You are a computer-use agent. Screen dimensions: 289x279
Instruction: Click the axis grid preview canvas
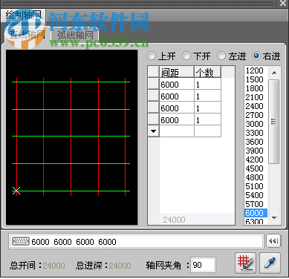tap(72, 137)
